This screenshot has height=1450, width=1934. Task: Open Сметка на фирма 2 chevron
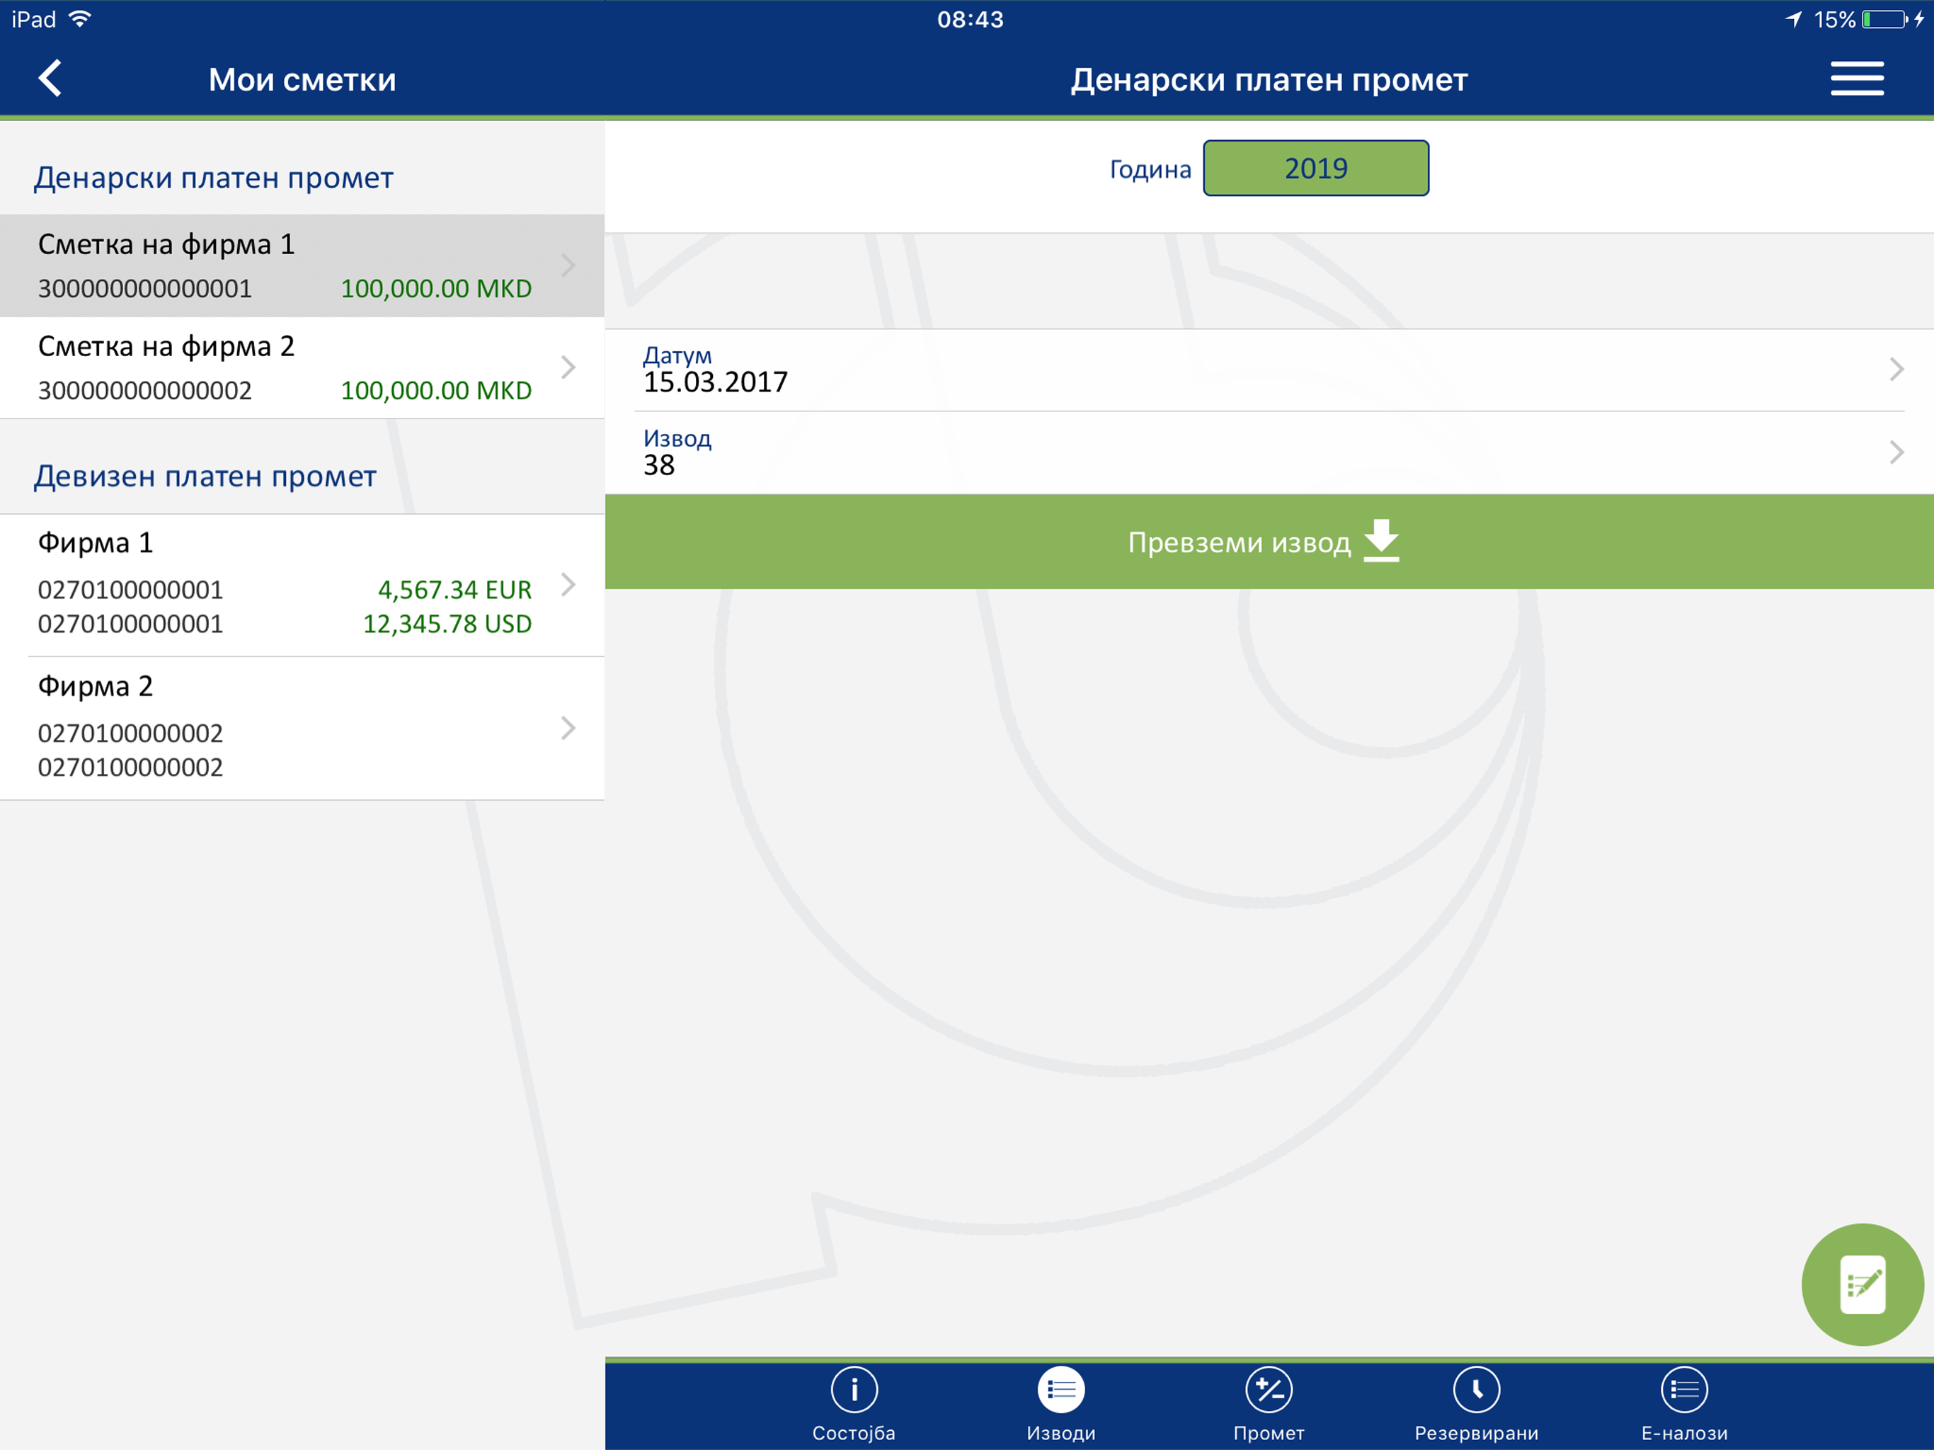tap(568, 367)
